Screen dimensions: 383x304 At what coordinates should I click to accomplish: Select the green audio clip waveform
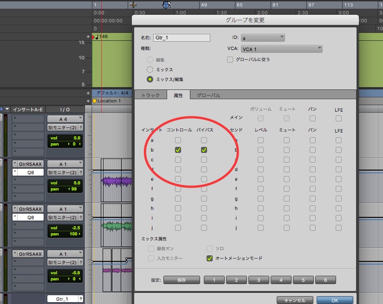point(117,227)
